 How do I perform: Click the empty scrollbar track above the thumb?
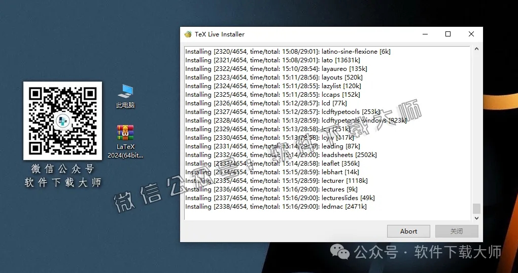point(476,127)
